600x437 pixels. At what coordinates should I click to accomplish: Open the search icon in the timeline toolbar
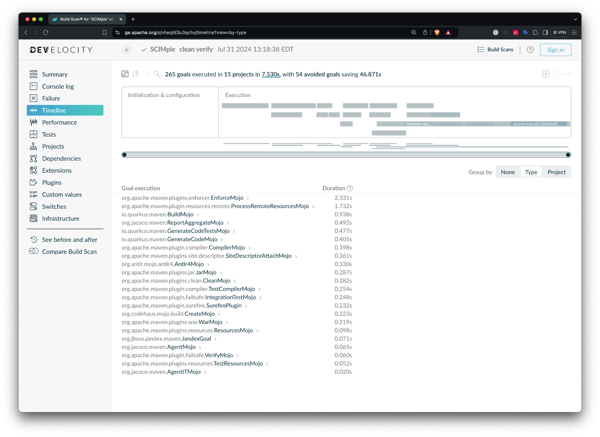click(x=157, y=74)
